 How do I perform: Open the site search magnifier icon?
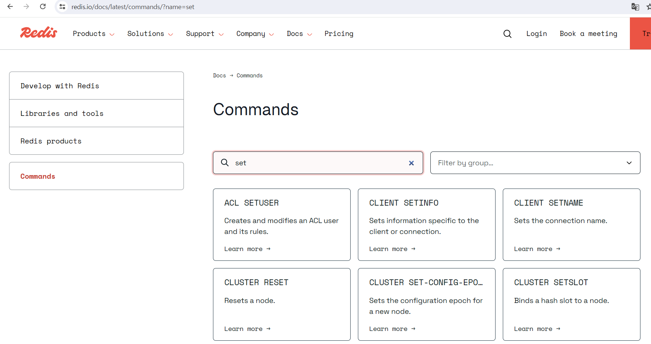click(507, 34)
